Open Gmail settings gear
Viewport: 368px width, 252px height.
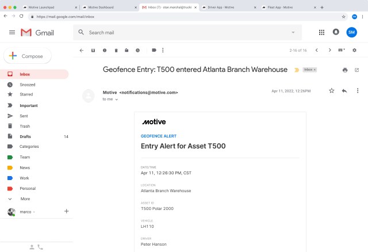(354, 51)
